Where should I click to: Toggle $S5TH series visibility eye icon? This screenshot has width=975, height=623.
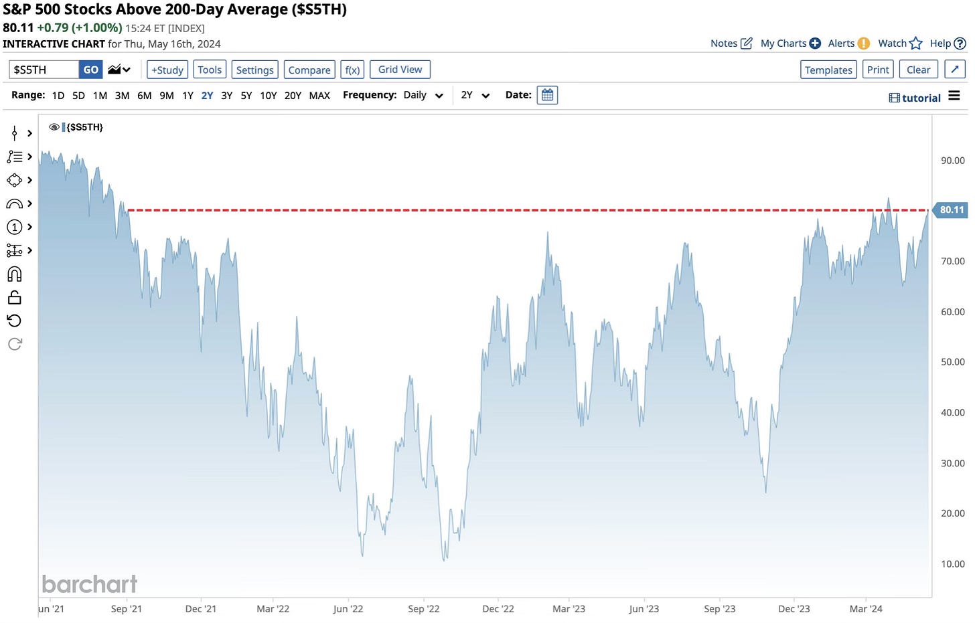coord(54,127)
